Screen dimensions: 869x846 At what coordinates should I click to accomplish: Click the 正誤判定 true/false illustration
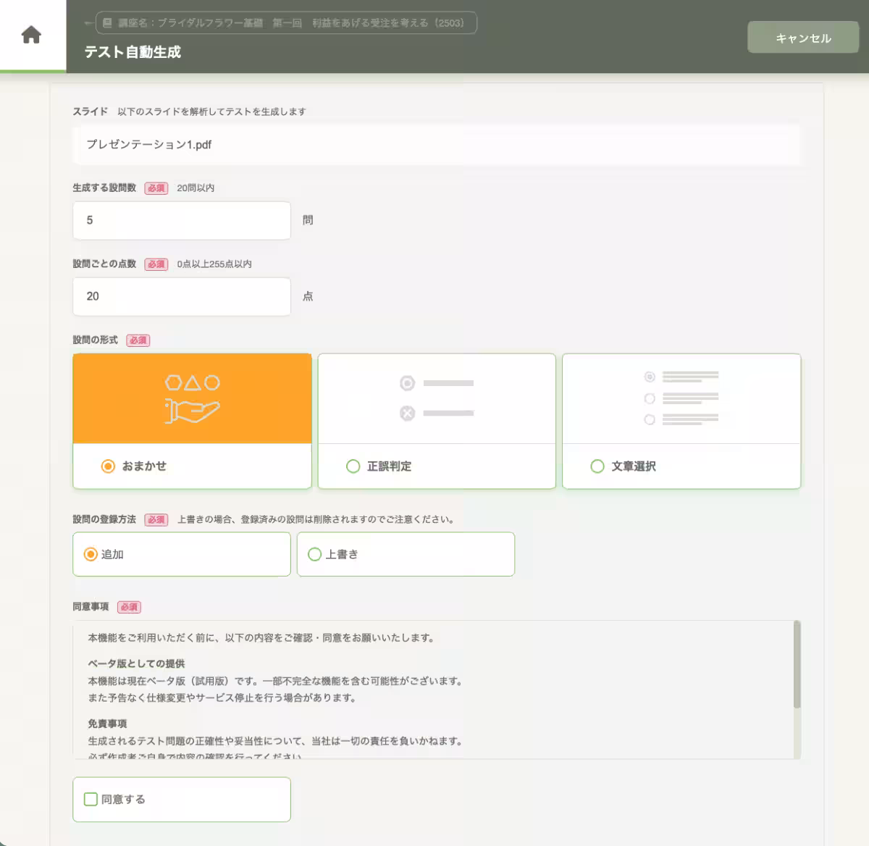pos(437,398)
